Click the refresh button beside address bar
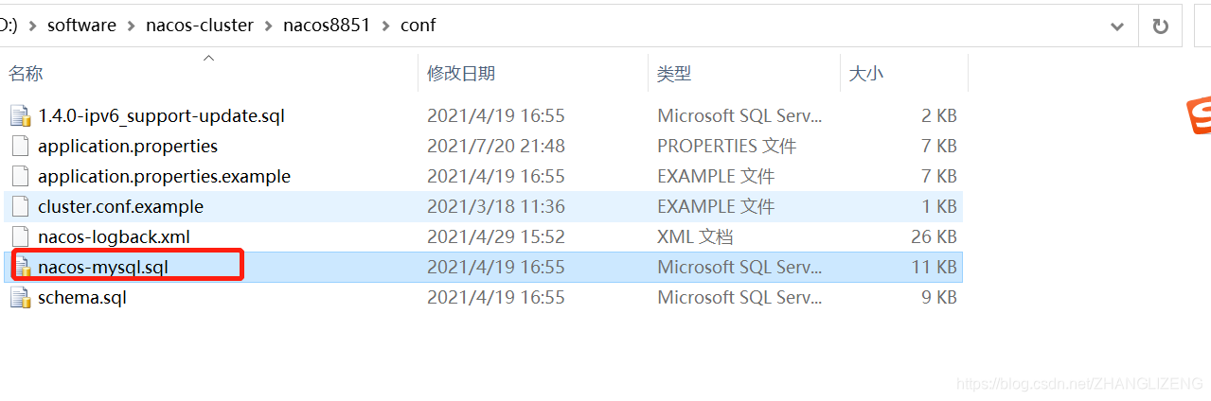The height and width of the screenshot is (401, 1211). [x=1160, y=26]
